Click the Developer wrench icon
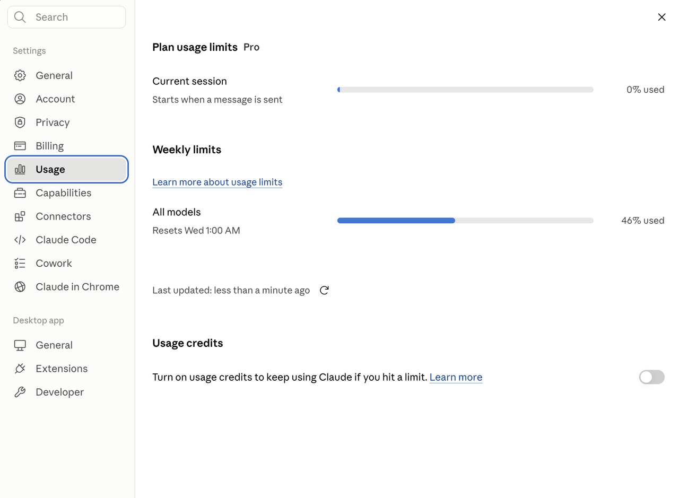679x498 pixels. (20, 392)
